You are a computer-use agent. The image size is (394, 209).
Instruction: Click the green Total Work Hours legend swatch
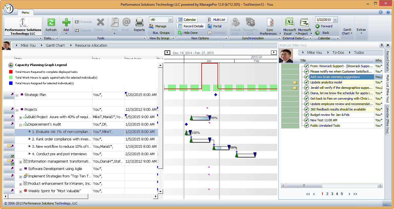coord(11,77)
